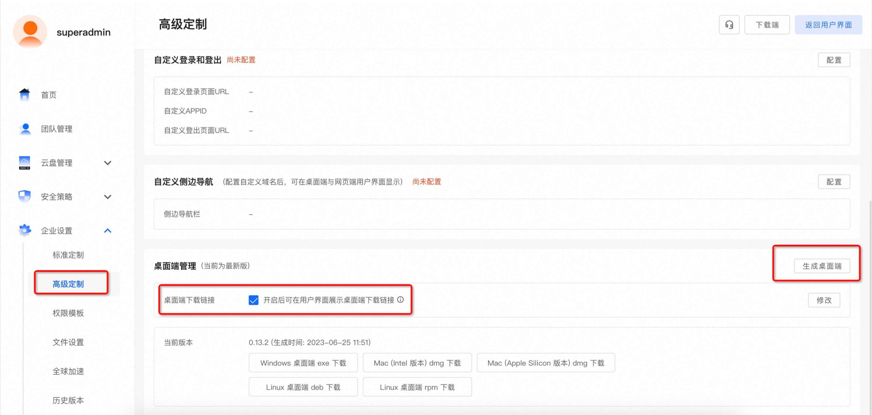Click the 生成桌面端 button
The width and height of the screenshot is (872, 415).
pyautogui.click(x=822, y=266)
